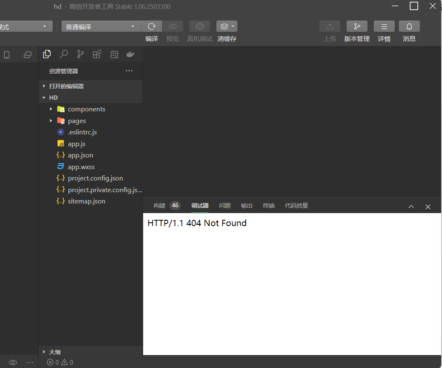Image resolution: width=442 pixels, height=368 pixels.
Task: Expand the 大纲 outline section
Action: tap(90, 352)
